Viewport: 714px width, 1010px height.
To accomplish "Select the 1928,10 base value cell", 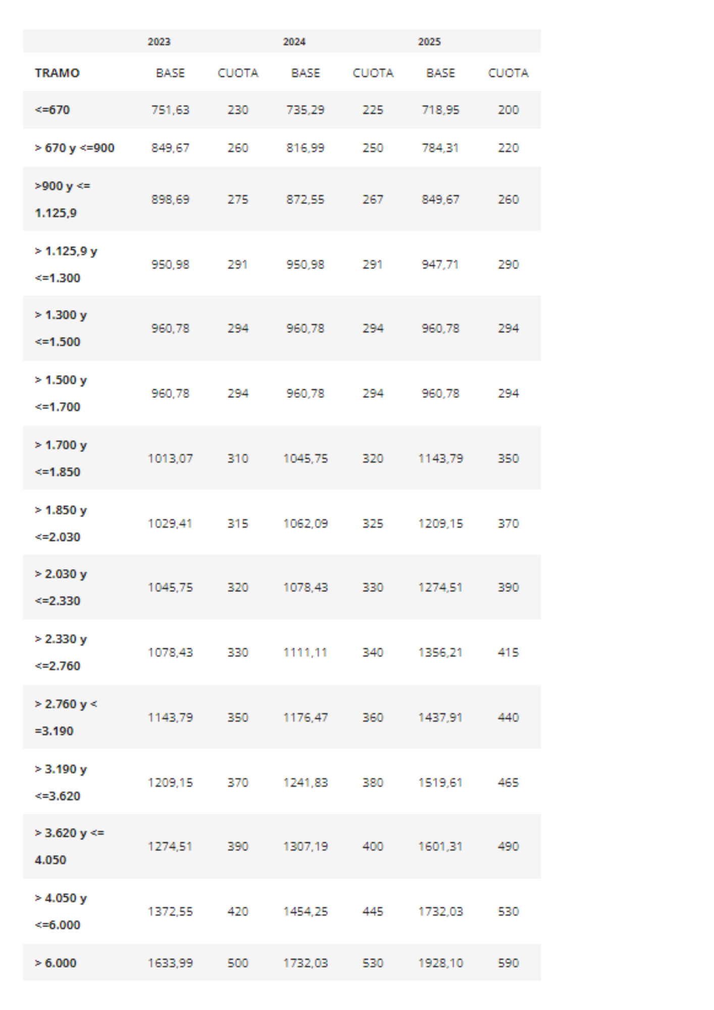I will tap(441, 963).
